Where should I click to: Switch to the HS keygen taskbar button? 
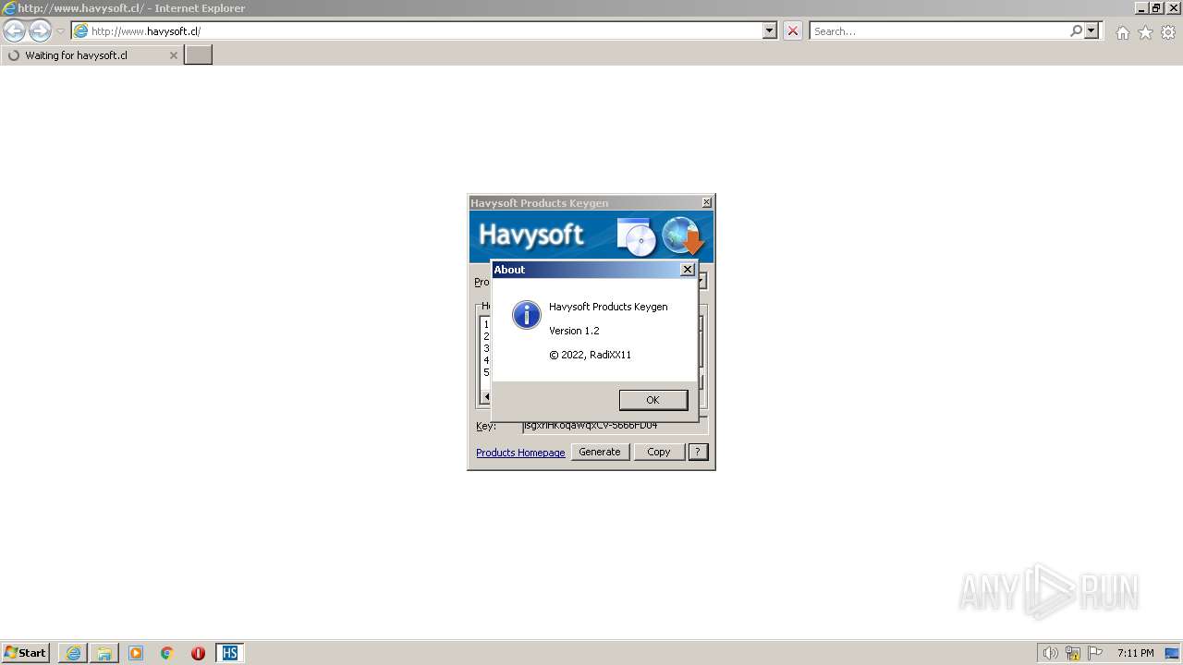[x=229, y=653]
